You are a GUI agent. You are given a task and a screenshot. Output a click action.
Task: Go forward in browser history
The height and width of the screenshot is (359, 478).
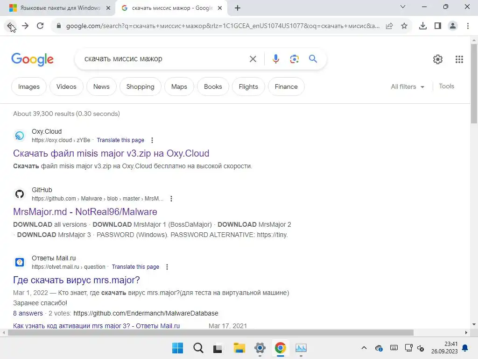(x=25, y=26)
